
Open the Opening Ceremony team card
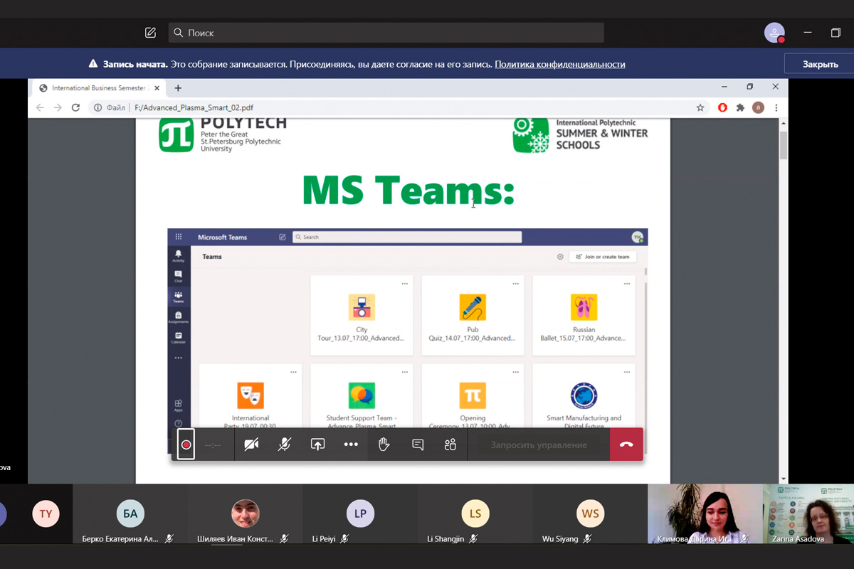[x=473, y=397]
